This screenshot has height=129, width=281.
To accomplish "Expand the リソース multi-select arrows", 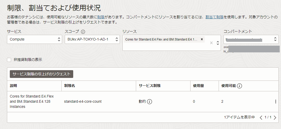I will (x=218, y=43).
